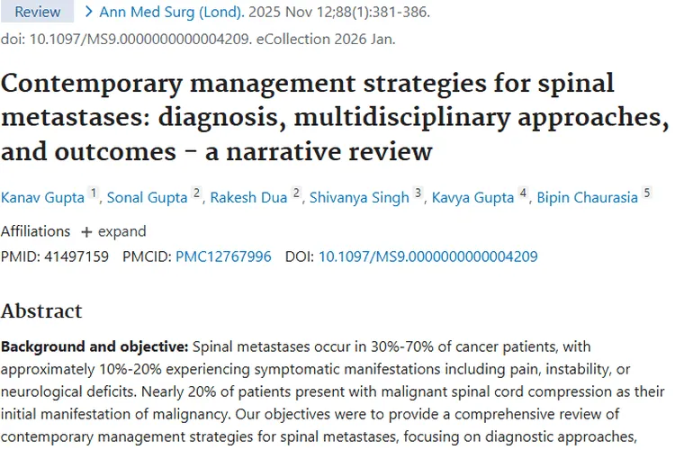Open author Kanav Gupta's link
The image size is (675, 450).
point(41,198)
